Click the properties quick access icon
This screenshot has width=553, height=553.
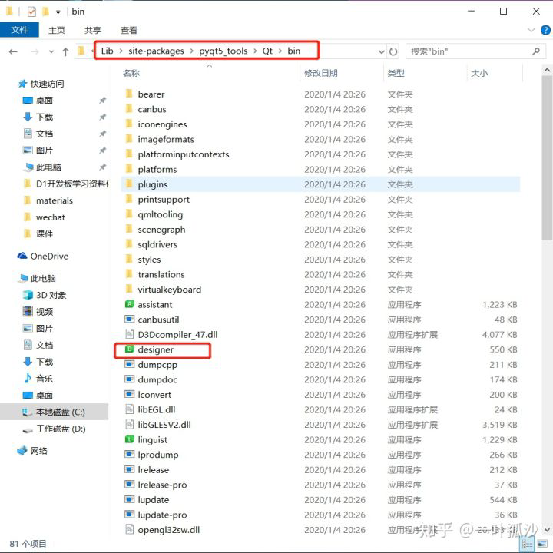(31, 12)
